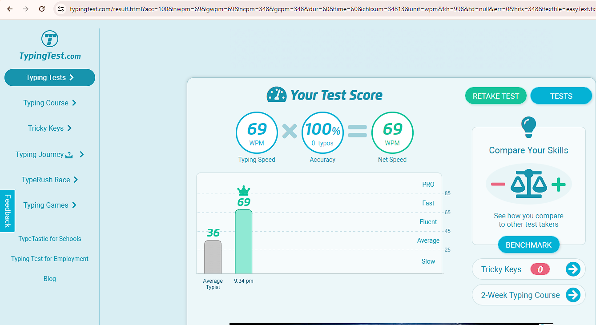The width and height of the screenshot is (596, 325).
Task: Click the Average level label on chart
Action: pos(428,241)
